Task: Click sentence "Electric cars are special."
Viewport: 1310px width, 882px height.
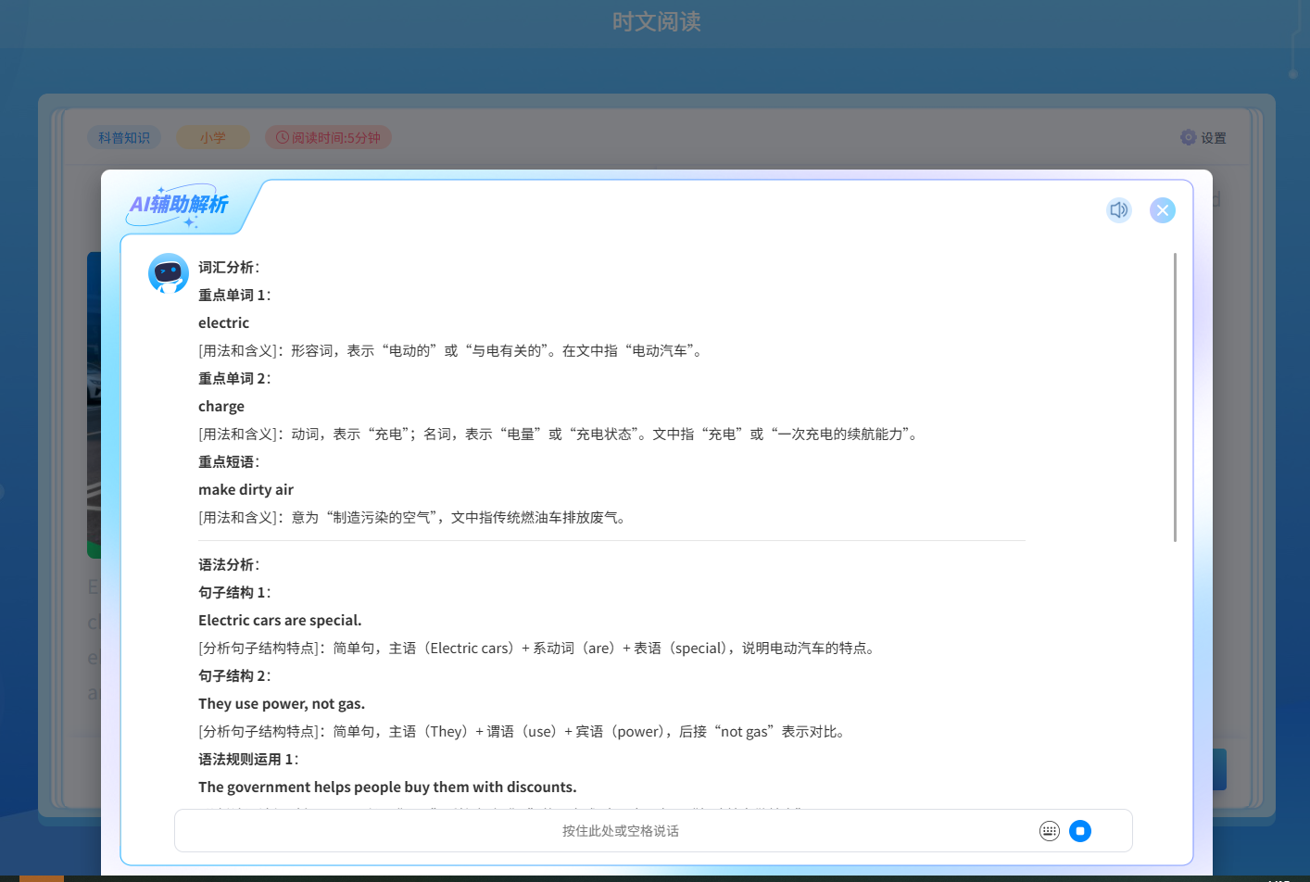Action: click(280, 620)
